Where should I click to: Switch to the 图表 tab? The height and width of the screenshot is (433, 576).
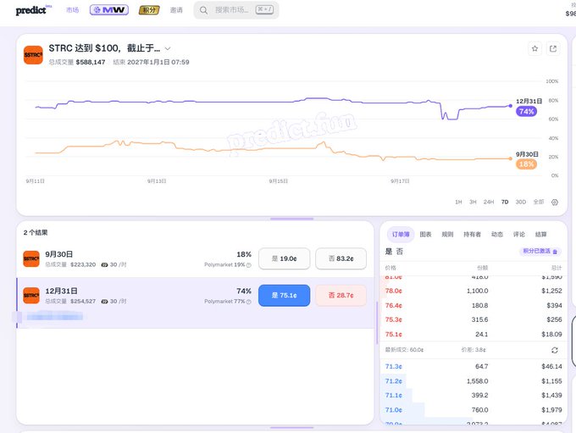[x=425, y=235]
